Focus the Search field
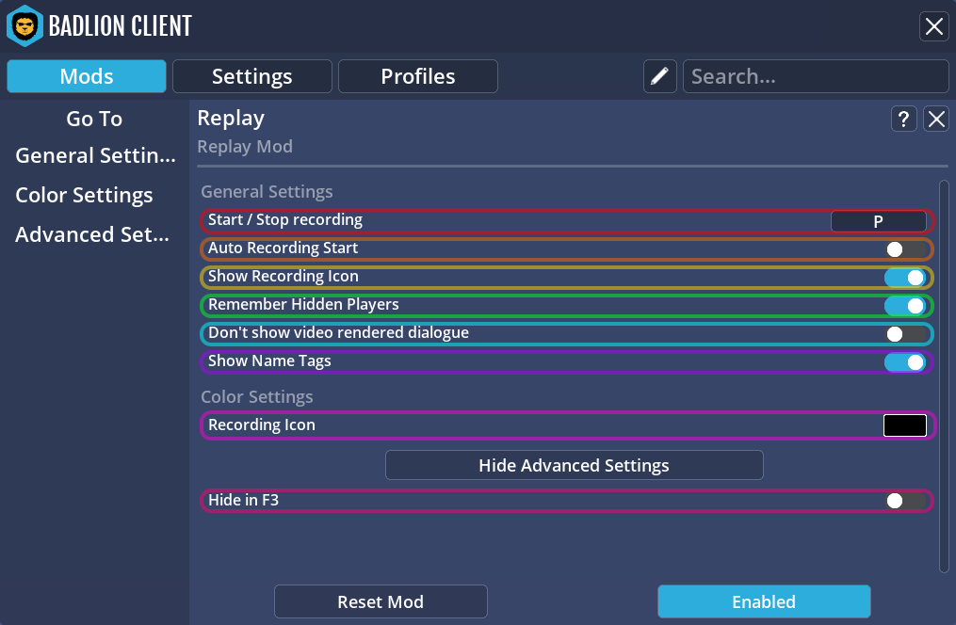Screen dimensions: 956x625 tap(816, 76)
